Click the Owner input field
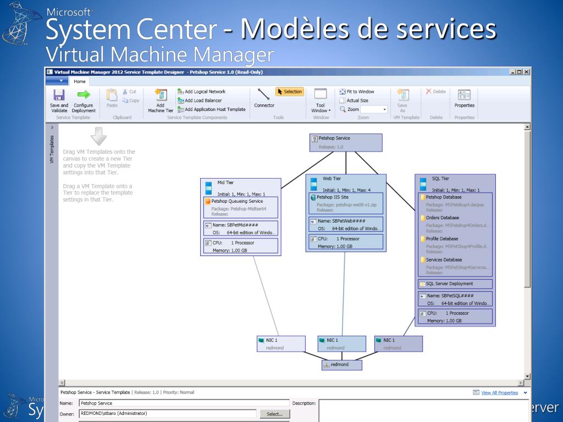 (167, 413)
